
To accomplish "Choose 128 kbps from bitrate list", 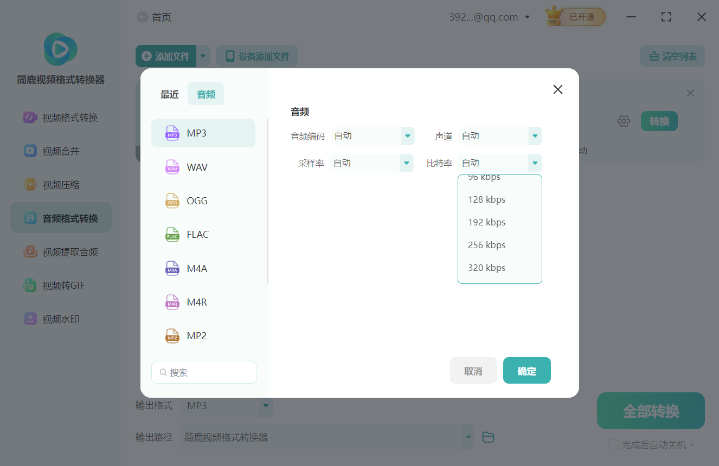I will click(486, 199).
